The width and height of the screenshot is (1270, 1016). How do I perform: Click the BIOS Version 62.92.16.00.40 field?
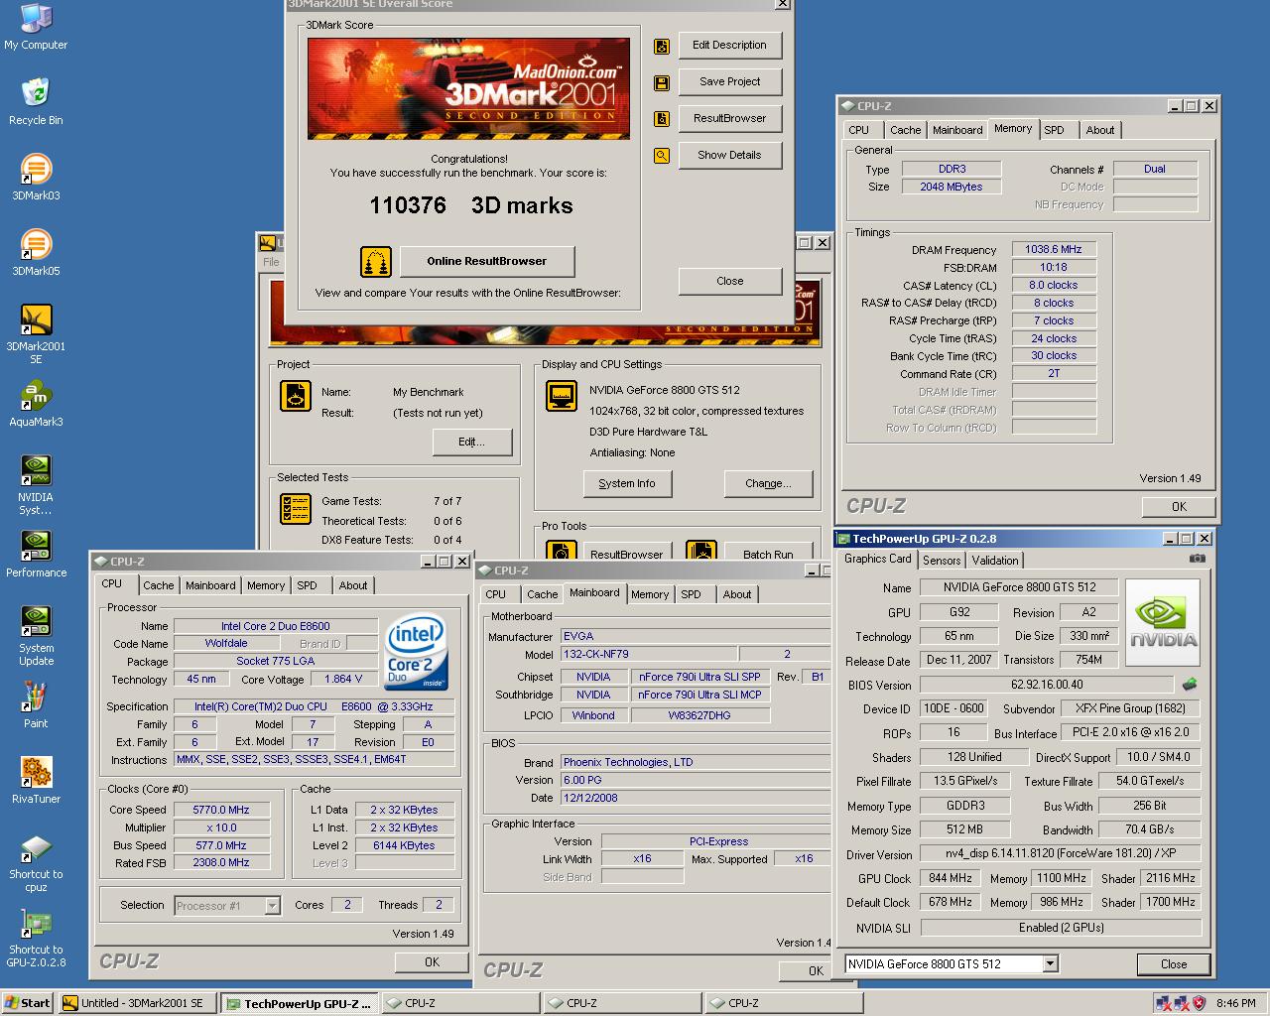point(1047,685)
